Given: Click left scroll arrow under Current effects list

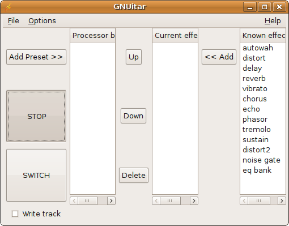Looking at the screenshot, I should point(156,201).
